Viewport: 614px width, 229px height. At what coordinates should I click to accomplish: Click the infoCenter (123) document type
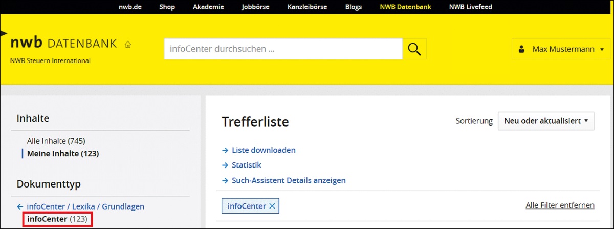[x=57, y=219]
